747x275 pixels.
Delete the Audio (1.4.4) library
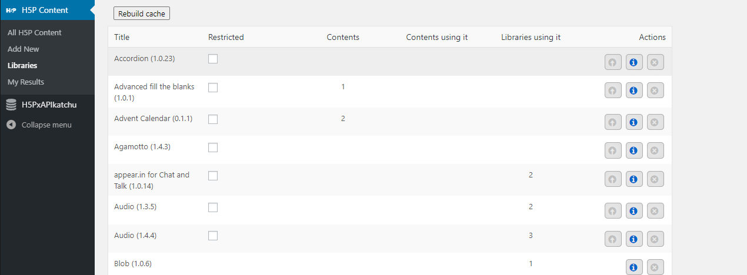point(655,239)
